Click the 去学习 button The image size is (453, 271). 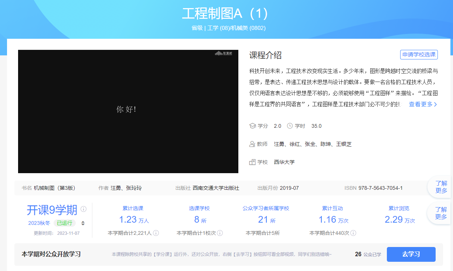pos(411,254)
